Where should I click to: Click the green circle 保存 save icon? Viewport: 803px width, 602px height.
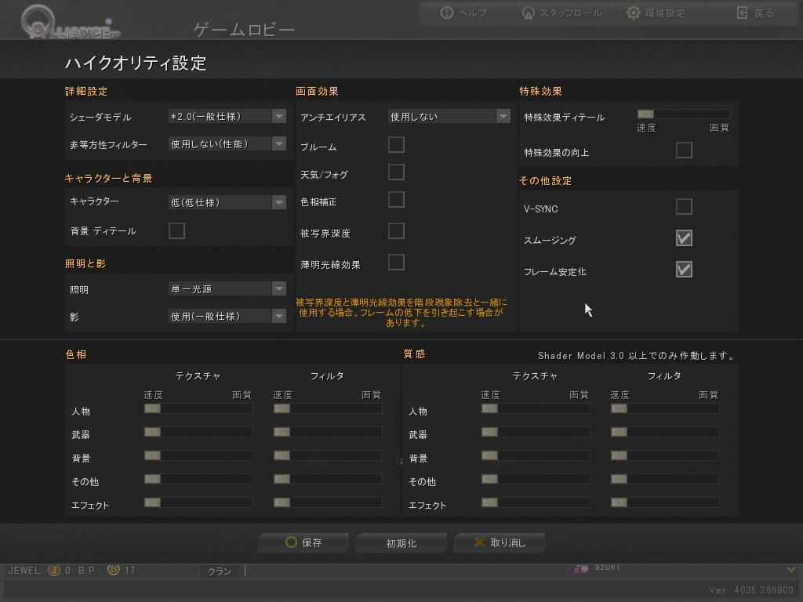[x=291, y=542]
